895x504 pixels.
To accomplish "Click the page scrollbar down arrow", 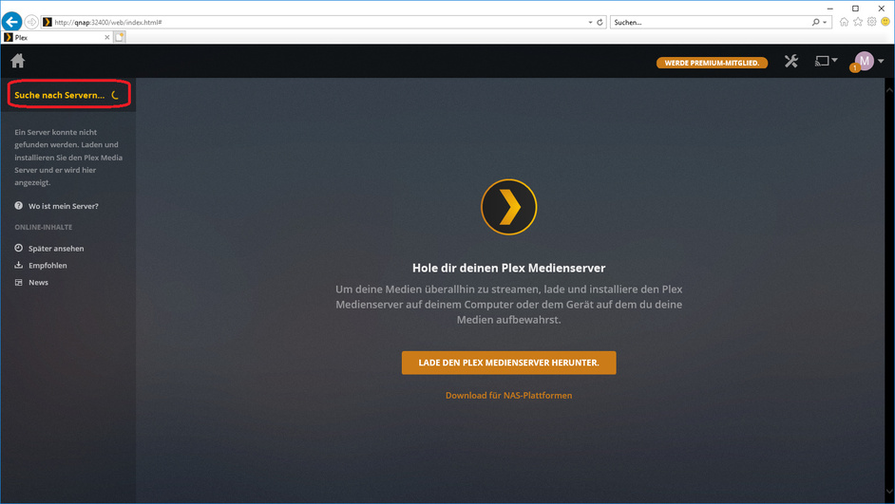I will (889, 492).
